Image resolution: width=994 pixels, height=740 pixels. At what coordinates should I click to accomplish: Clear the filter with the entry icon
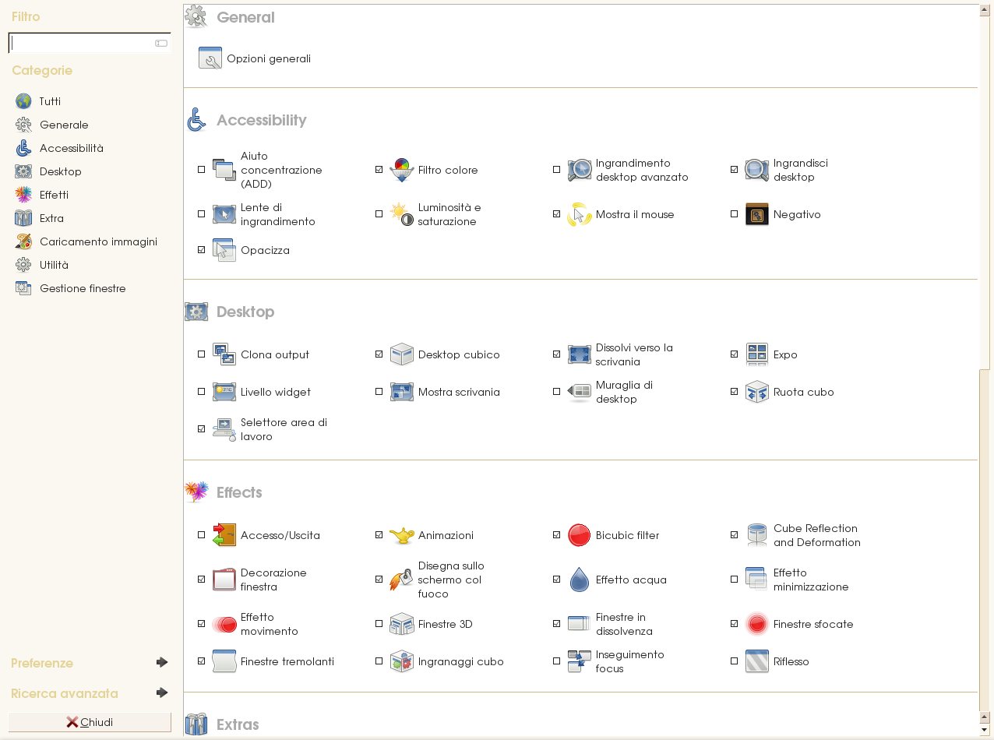tap(161, 43)
